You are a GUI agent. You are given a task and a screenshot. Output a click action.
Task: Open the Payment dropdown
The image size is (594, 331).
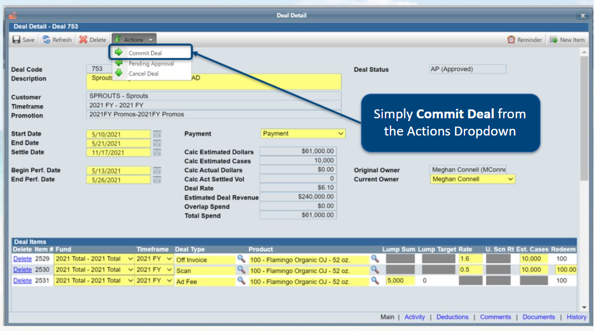[303, 134]
